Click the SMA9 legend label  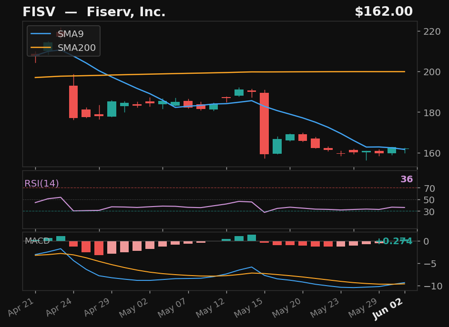[x=71, y=34]
